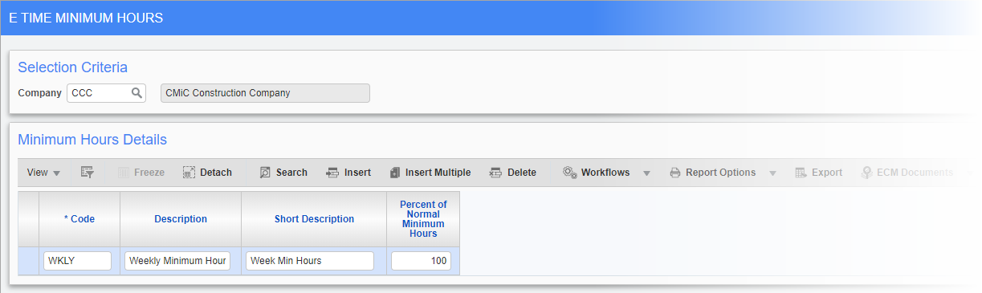
Task: Open the Workflows toolbar button
Action: (x=596, y=173)
